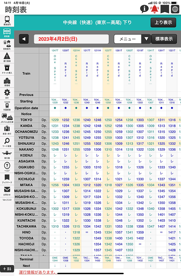
Task: Click TACHIKAWA departure time 1353
Action: pos(119,226)
